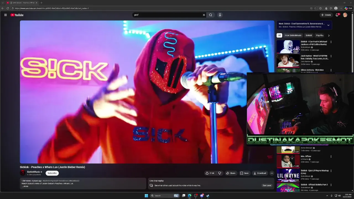
Task: Run the search with magnifier button
Action: click(210, 15)
